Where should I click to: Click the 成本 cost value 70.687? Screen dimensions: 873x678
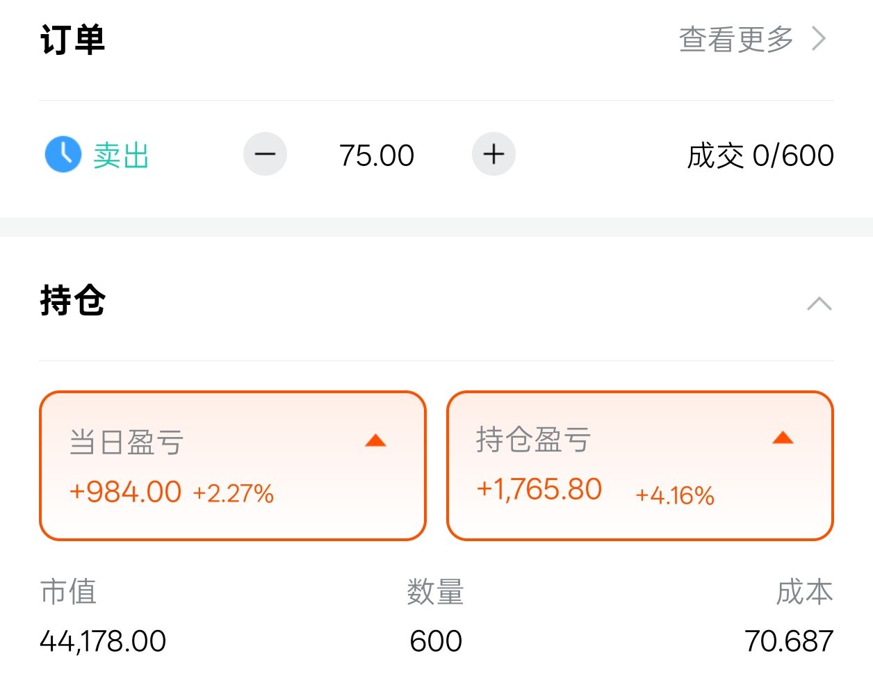[x=788, y=640]
